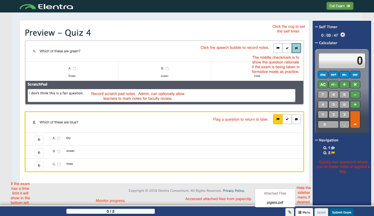Click the Submit Exam button

(x=342, y=212)
